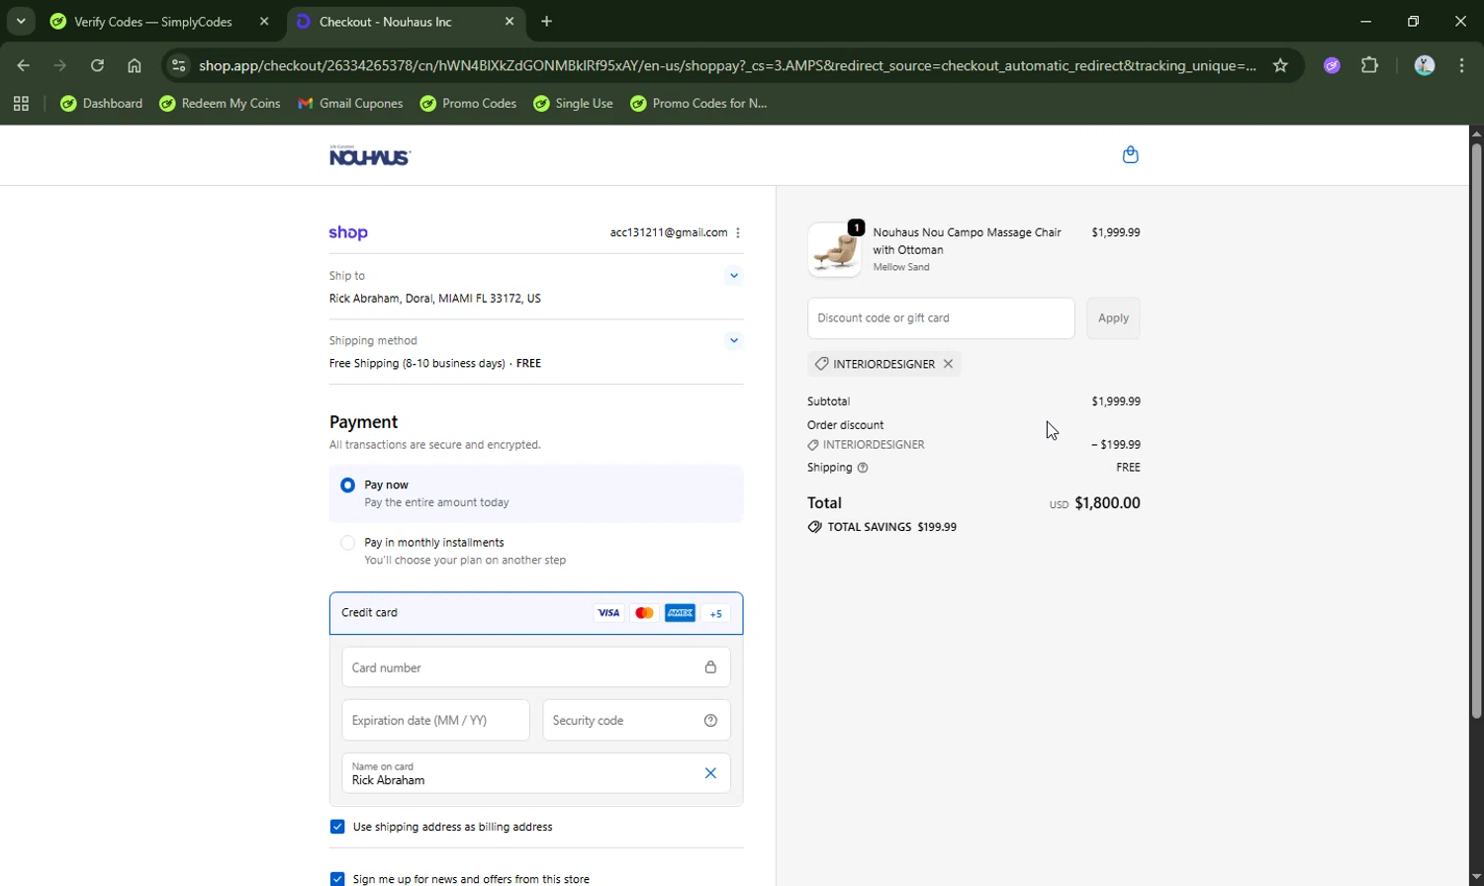Click the Visa card icon
This screenshot has width=1484, height=886.
click(608, 613)
